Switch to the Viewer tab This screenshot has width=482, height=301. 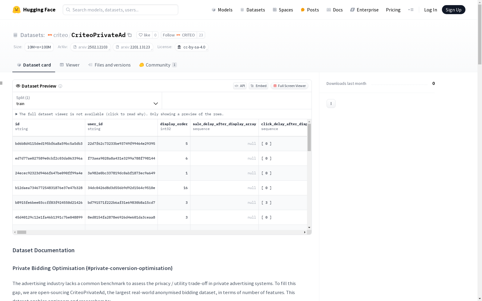pos(70,65)
